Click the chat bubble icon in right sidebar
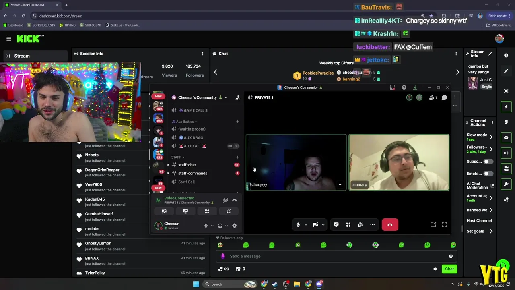This screenshot has width=515, height=290. 506,138
